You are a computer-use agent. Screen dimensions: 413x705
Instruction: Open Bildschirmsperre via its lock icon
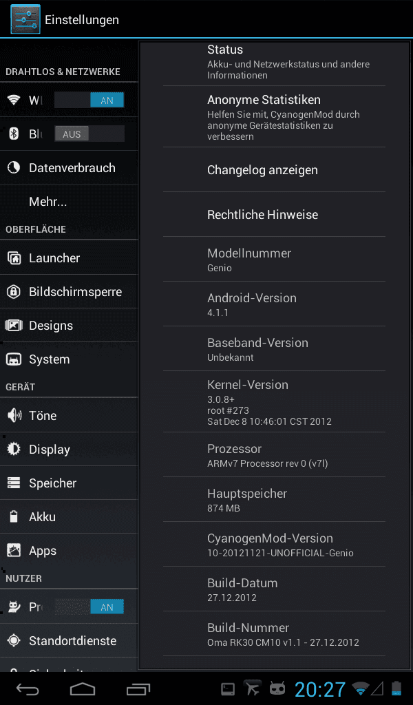pos(14,292)
